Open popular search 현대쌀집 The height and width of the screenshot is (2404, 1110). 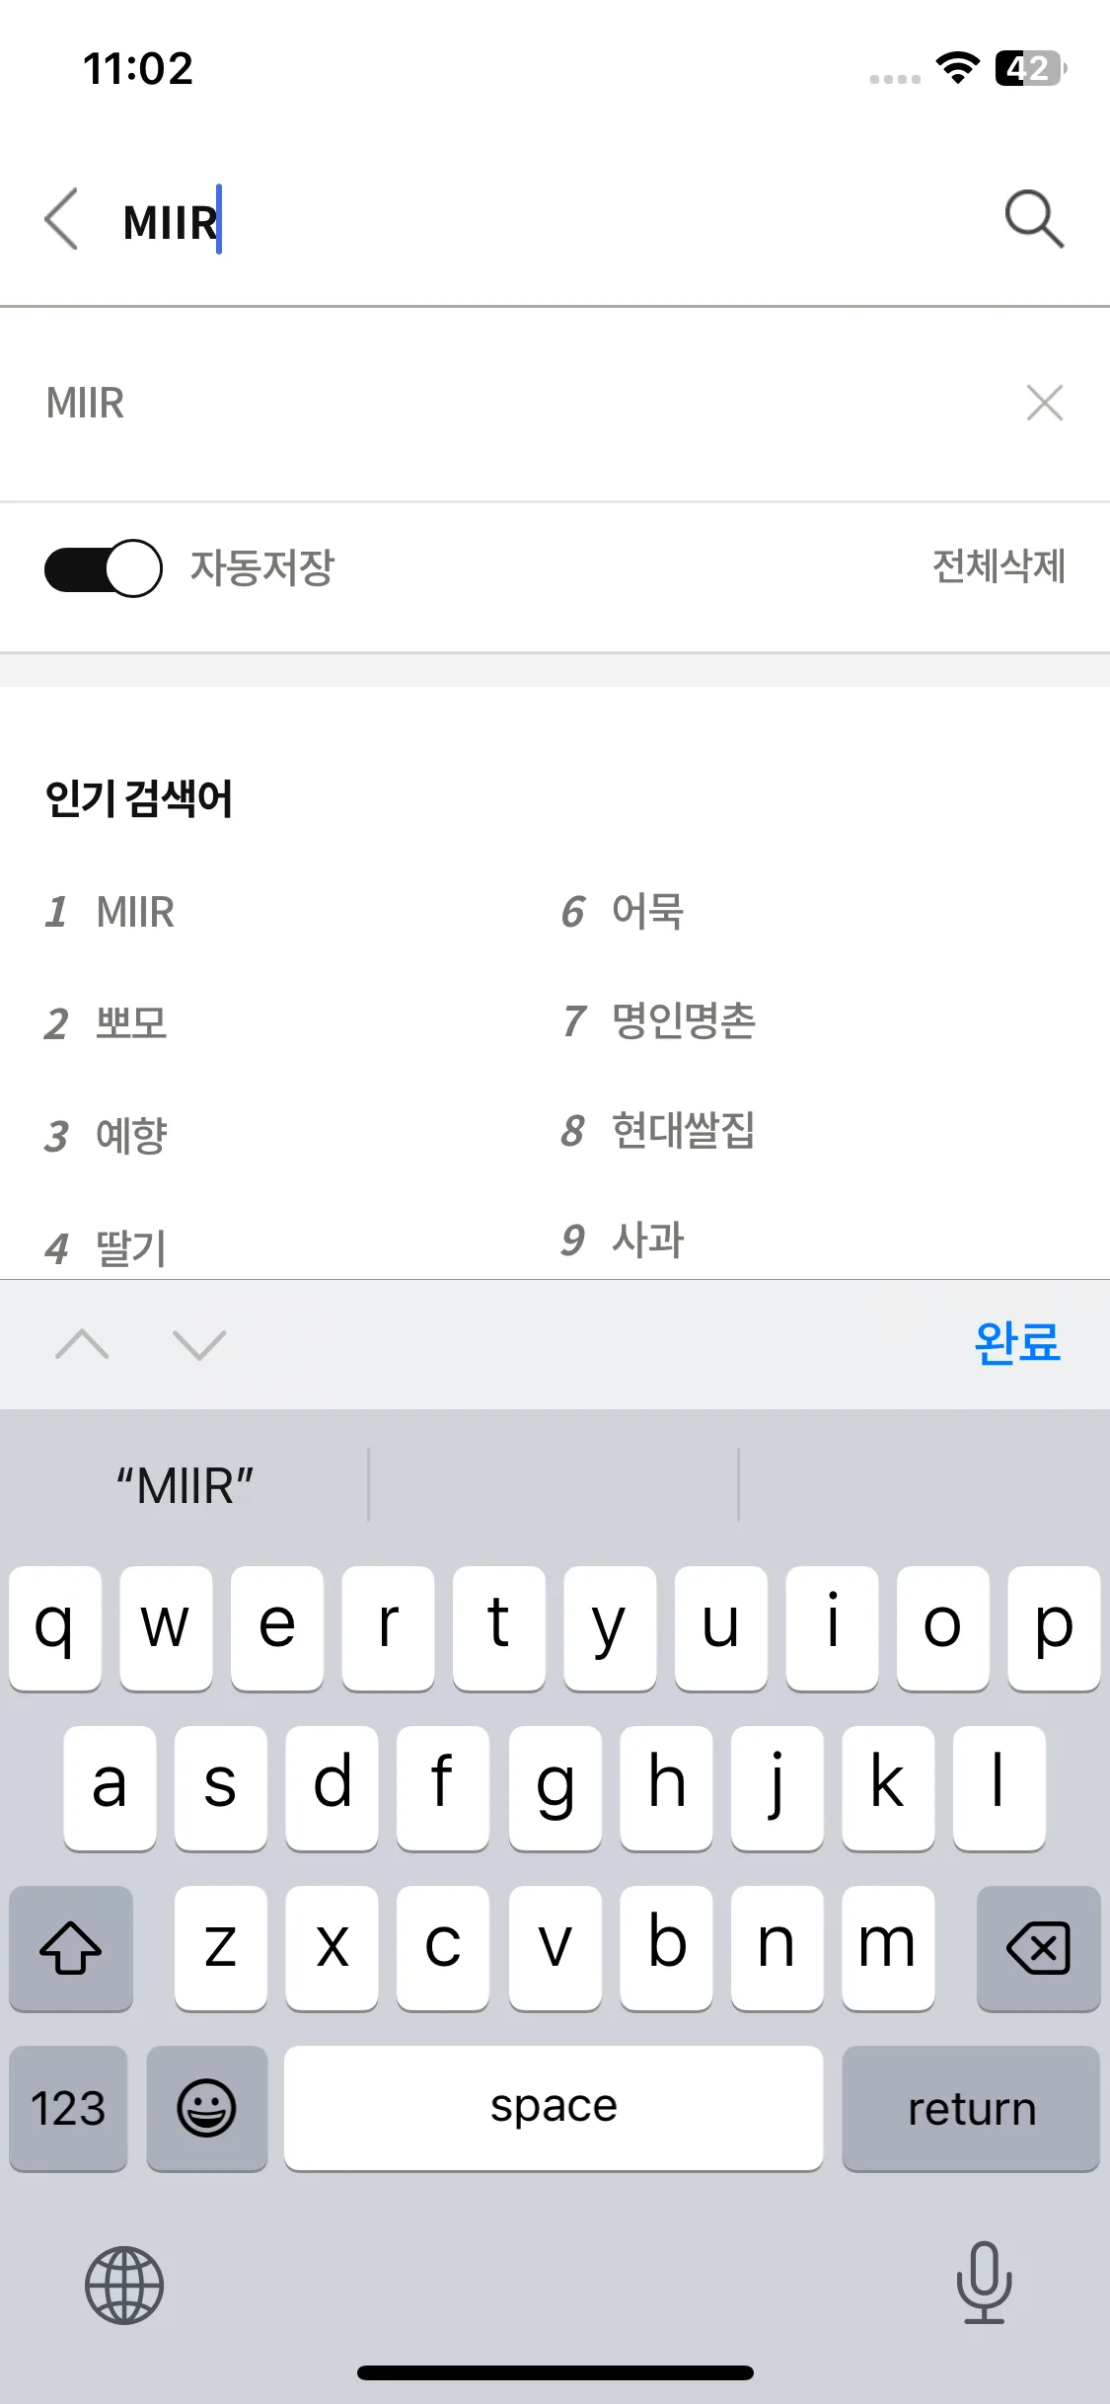click(684, 1131)
